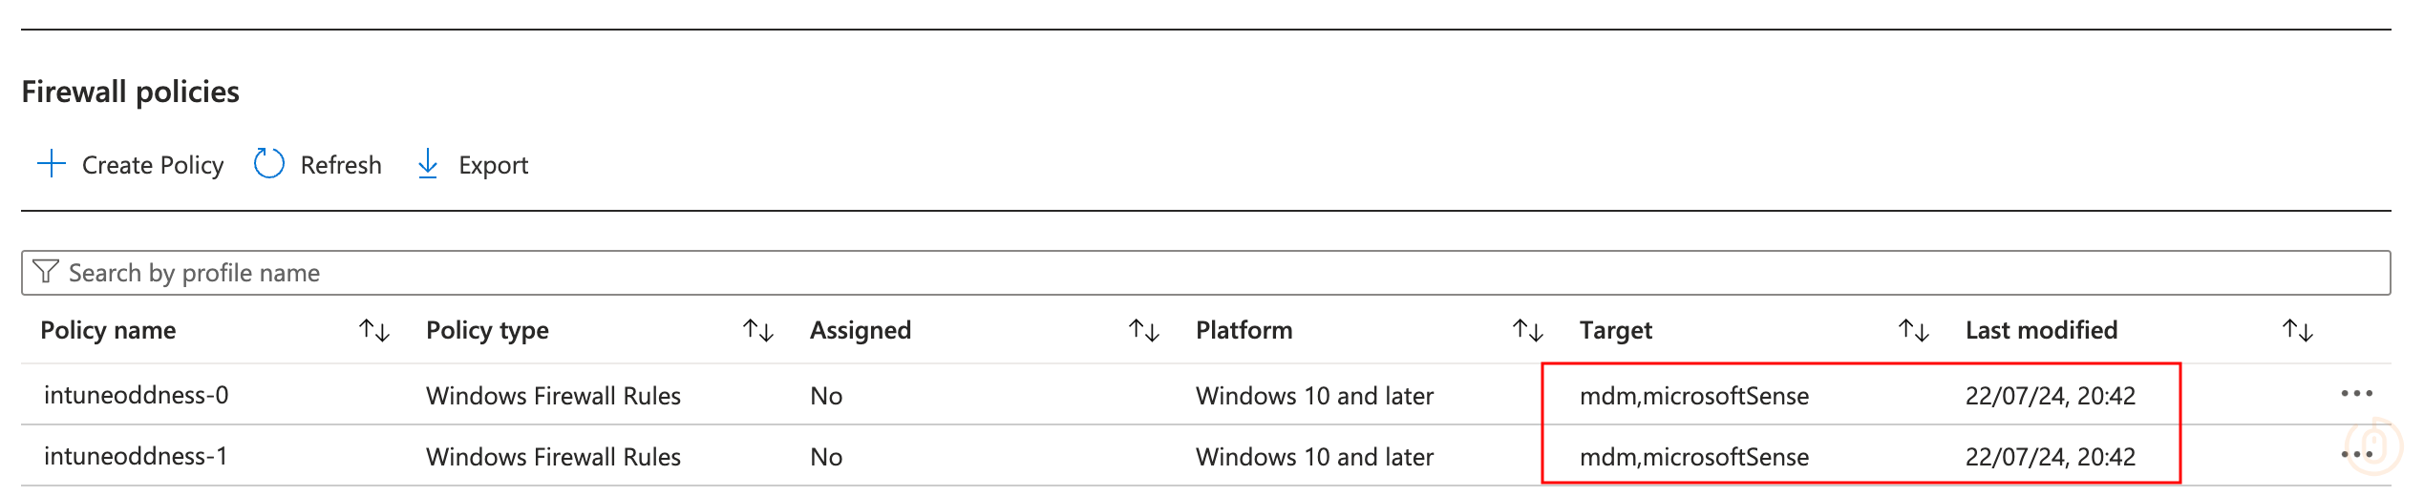This screenshot has width=2424, height=496.
Task: Open the intuneoddness-0 policy
Action: click(137, 395)
